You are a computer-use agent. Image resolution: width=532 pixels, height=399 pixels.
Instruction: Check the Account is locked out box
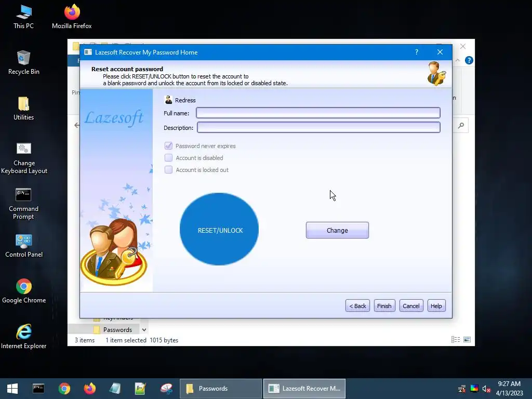click(168, 170)
